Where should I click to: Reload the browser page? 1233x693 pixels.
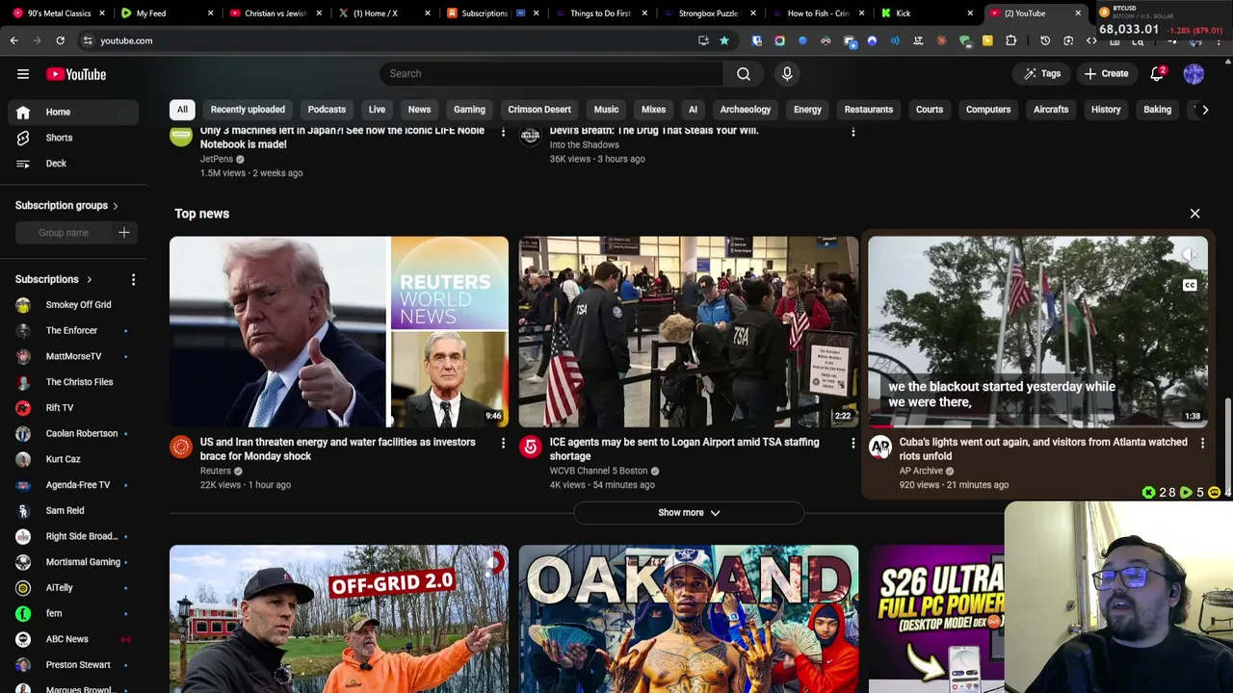pos(60,40)
